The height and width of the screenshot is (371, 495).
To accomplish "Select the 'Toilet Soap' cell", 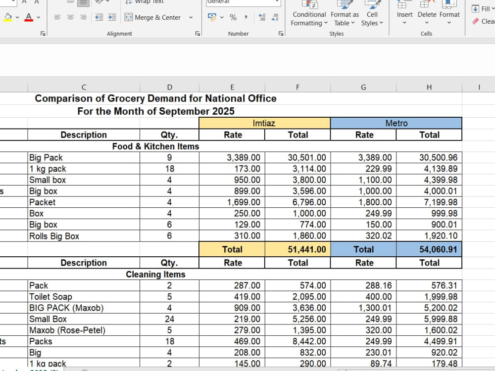I will pos(84,296).
